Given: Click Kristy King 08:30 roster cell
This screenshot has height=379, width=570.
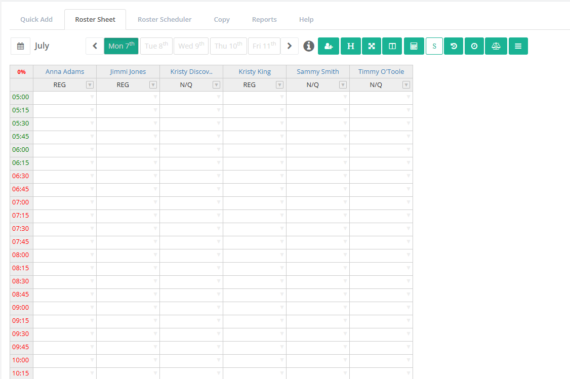Looking at the screenshot, I should [255, 281].
